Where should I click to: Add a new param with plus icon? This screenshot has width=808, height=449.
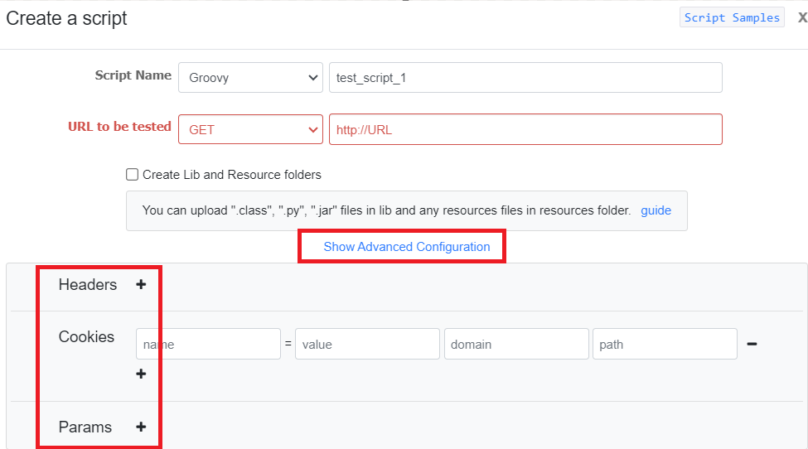(141, 427)
